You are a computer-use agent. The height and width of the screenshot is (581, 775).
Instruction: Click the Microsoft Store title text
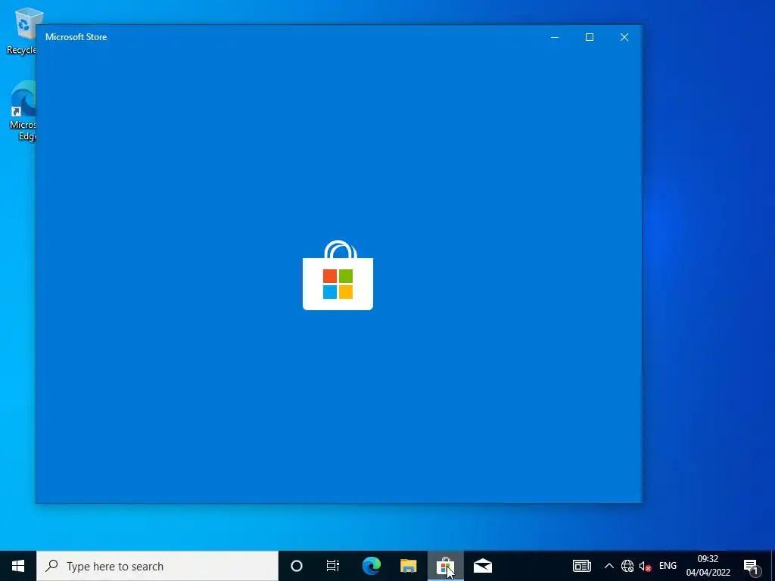pyautogui.click(x=76, y=37)
